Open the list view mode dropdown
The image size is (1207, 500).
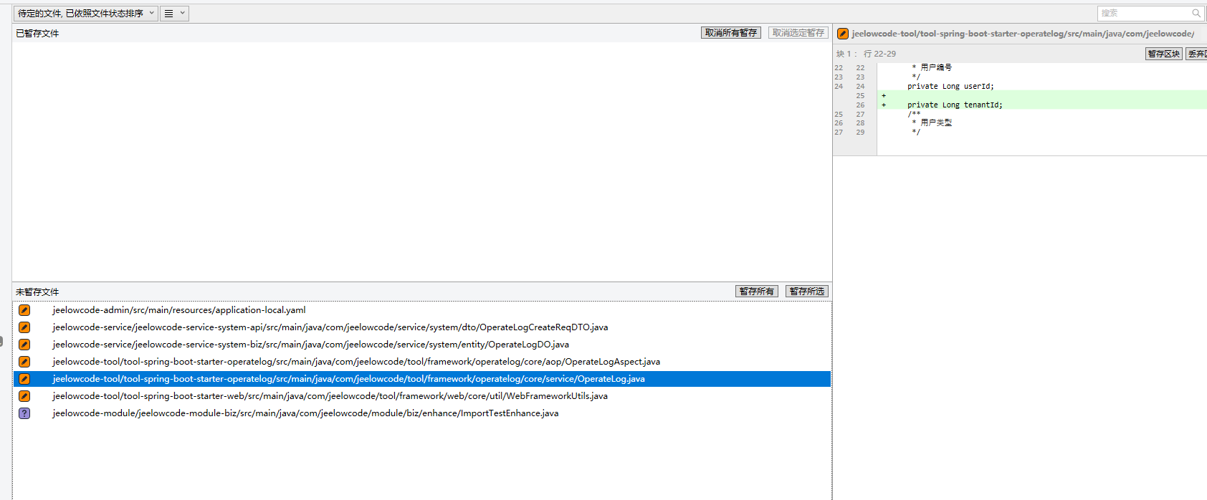[174, 13]
